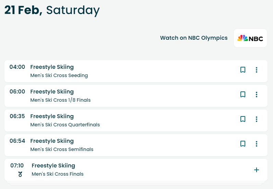The image size is (273, 189).
Task: Open three-dot menu for Quarterfinals event
Action: point(257,119)
